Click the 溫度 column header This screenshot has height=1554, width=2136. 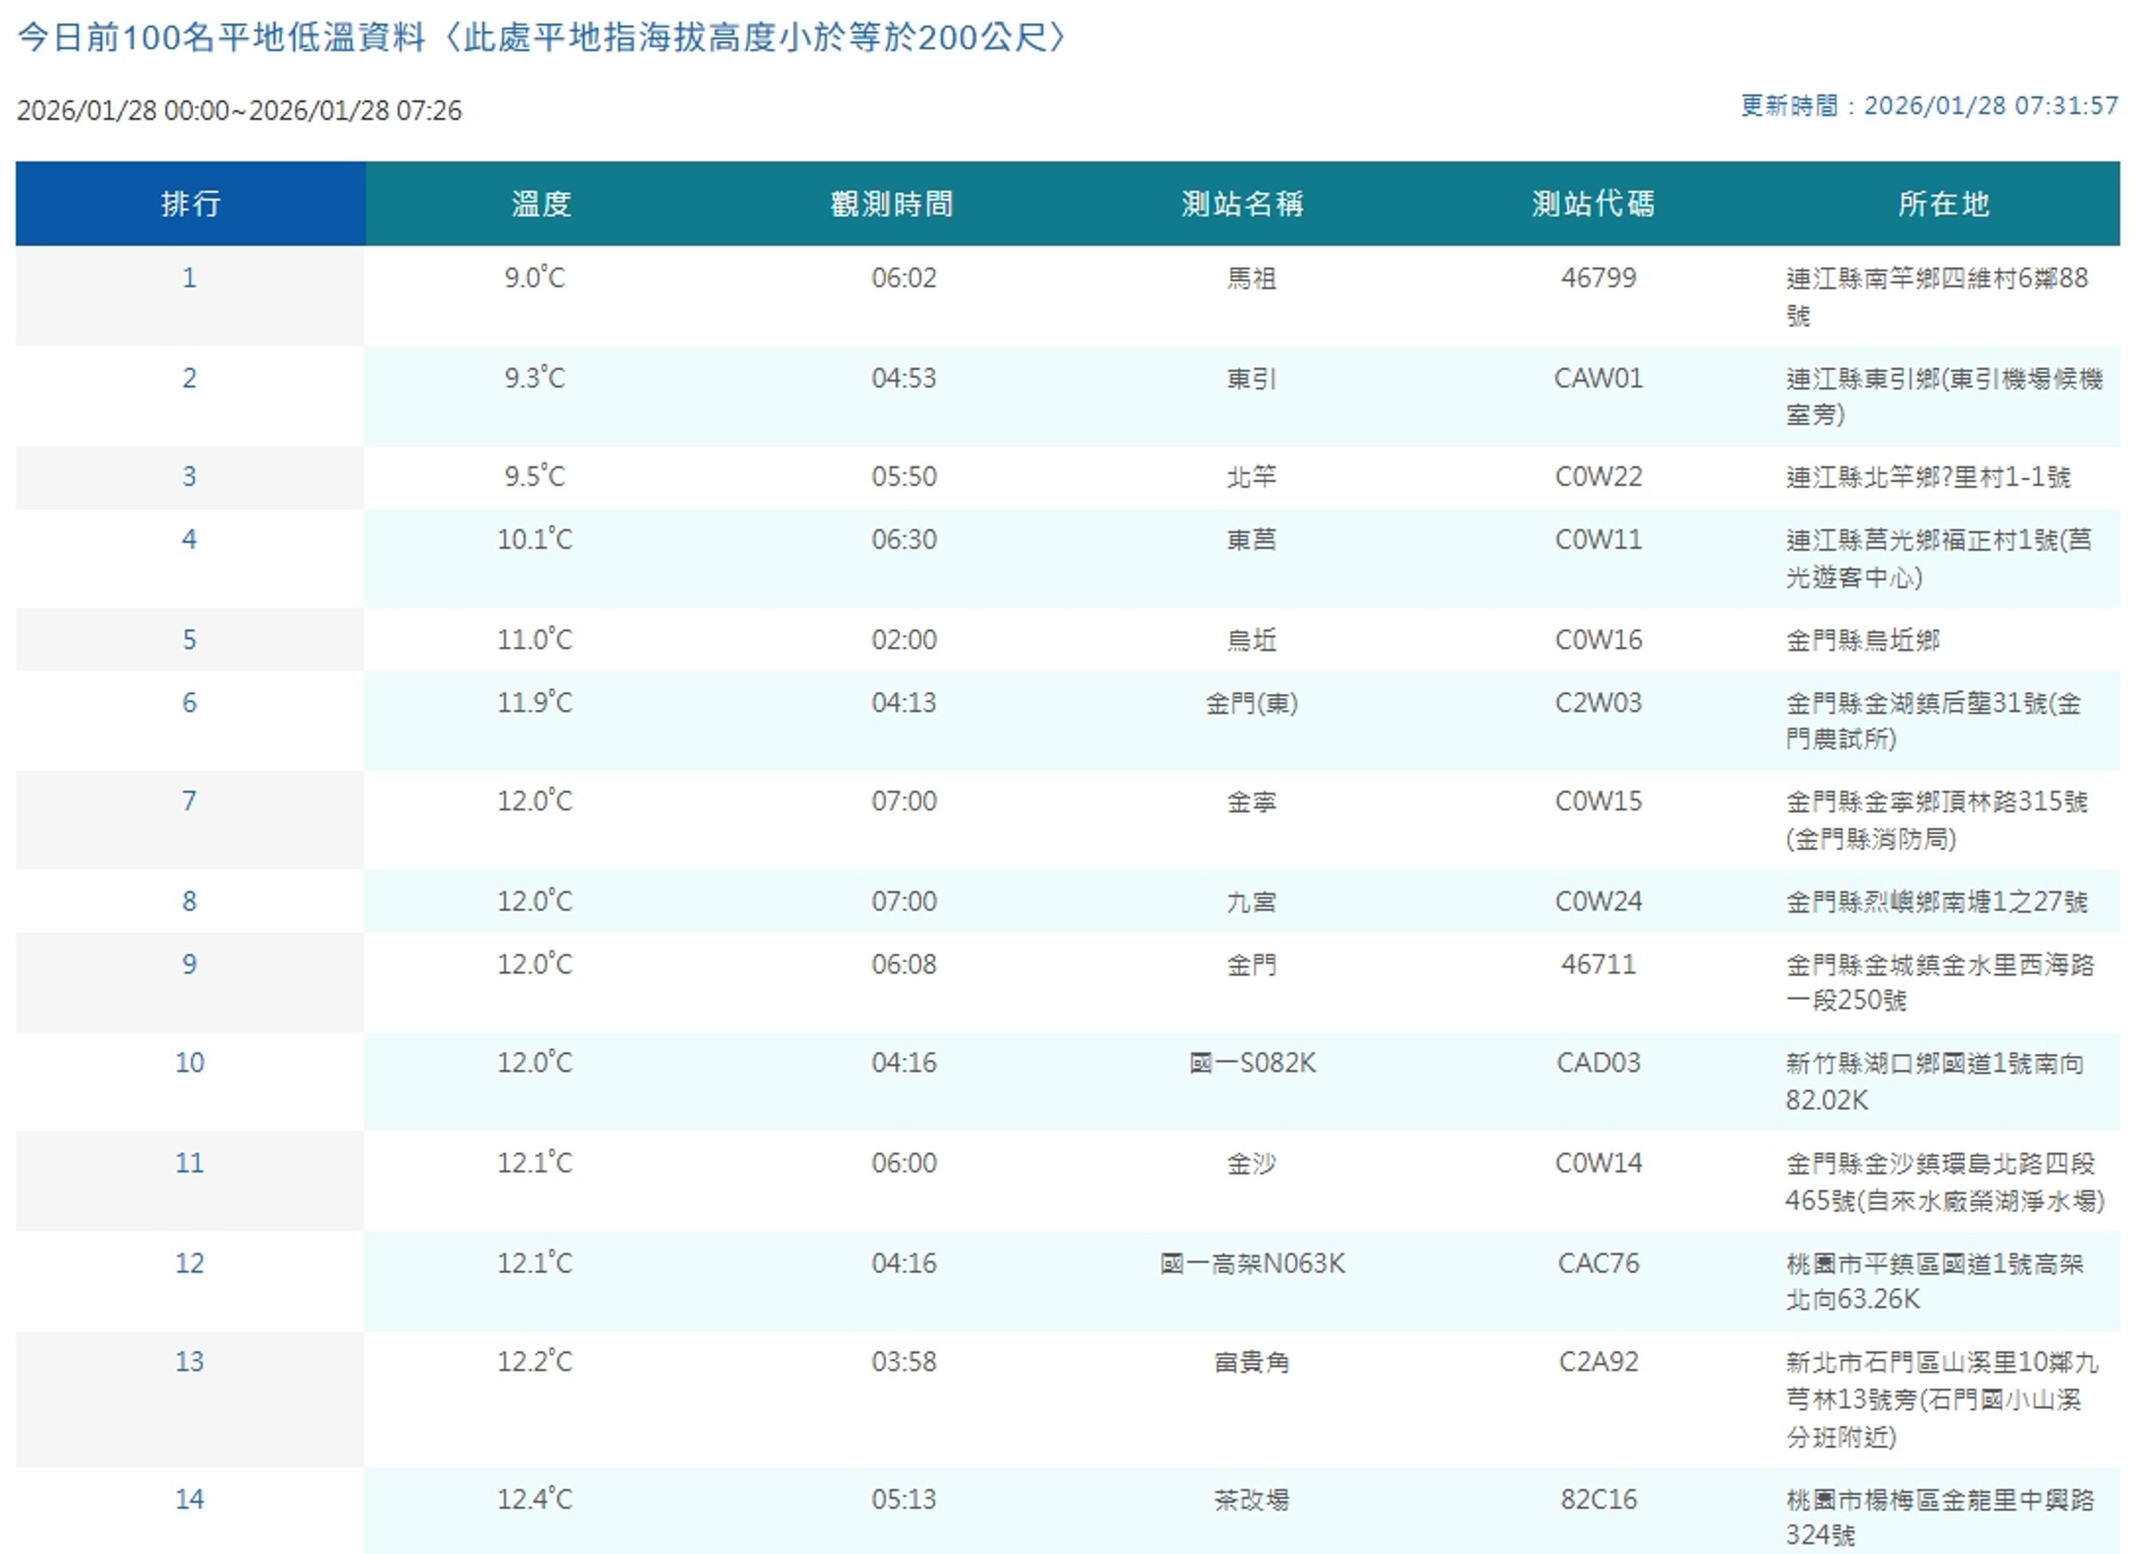click(540, 204)
